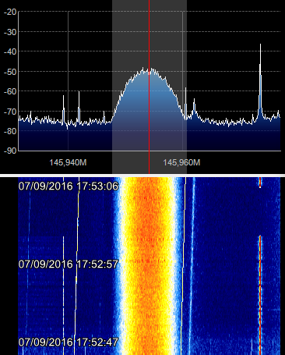The height and width of the screenshot is (355, 285).
Task: Tune to the tallest narrow peak near -36 dB
Action: [260, 78]
